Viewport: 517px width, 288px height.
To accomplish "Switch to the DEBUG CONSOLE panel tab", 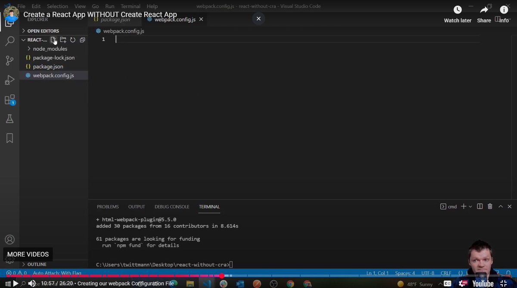I will point(172,207).
